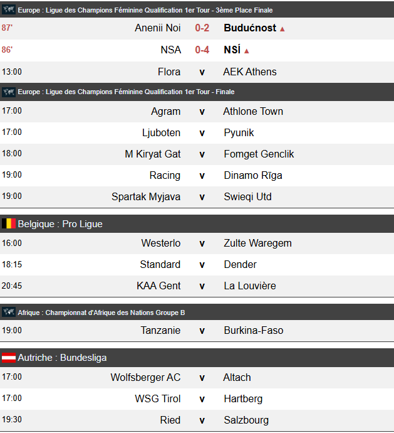394x433 pixels.
Task: Select the Salzbourg team
Action: 246,420
